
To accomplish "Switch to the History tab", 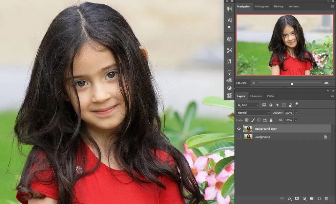I will click(279, 7).
